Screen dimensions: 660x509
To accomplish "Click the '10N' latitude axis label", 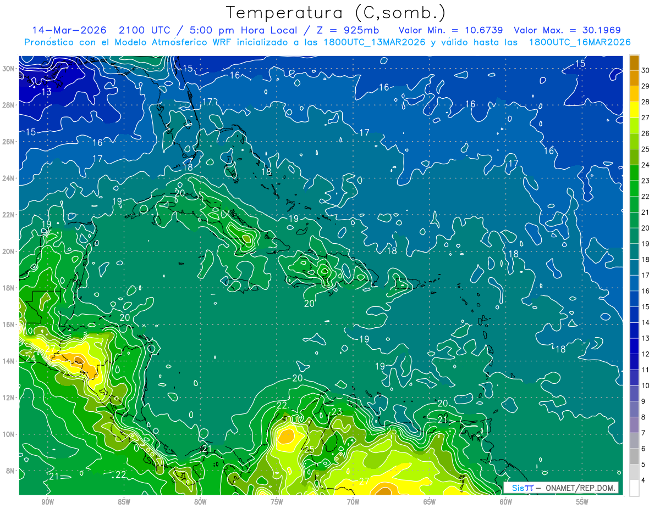I will coord(9,434).
